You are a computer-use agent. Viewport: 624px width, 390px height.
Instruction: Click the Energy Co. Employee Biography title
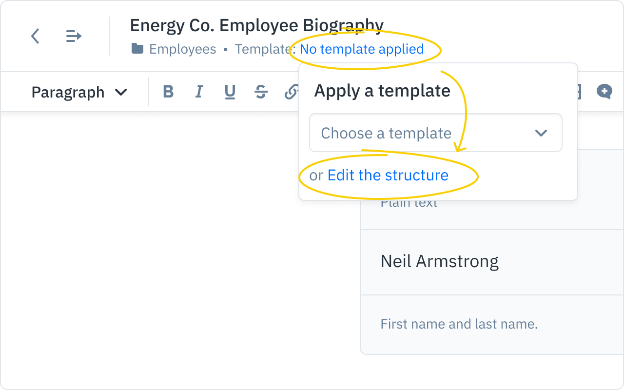tap(257, 25)
